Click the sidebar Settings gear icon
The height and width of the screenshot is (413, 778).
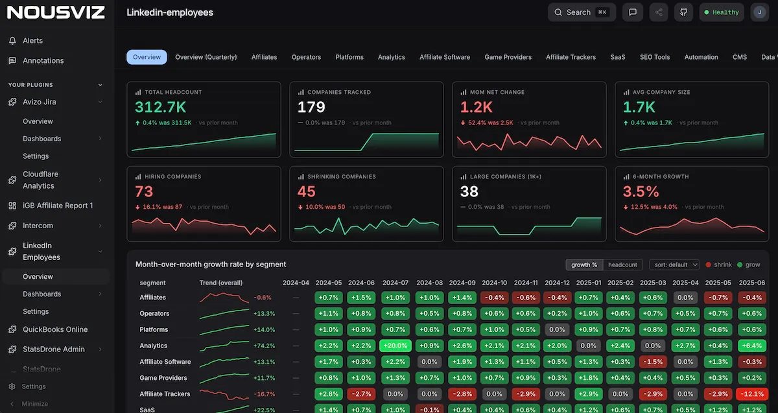pyautogui.click(x=12, y=386)
